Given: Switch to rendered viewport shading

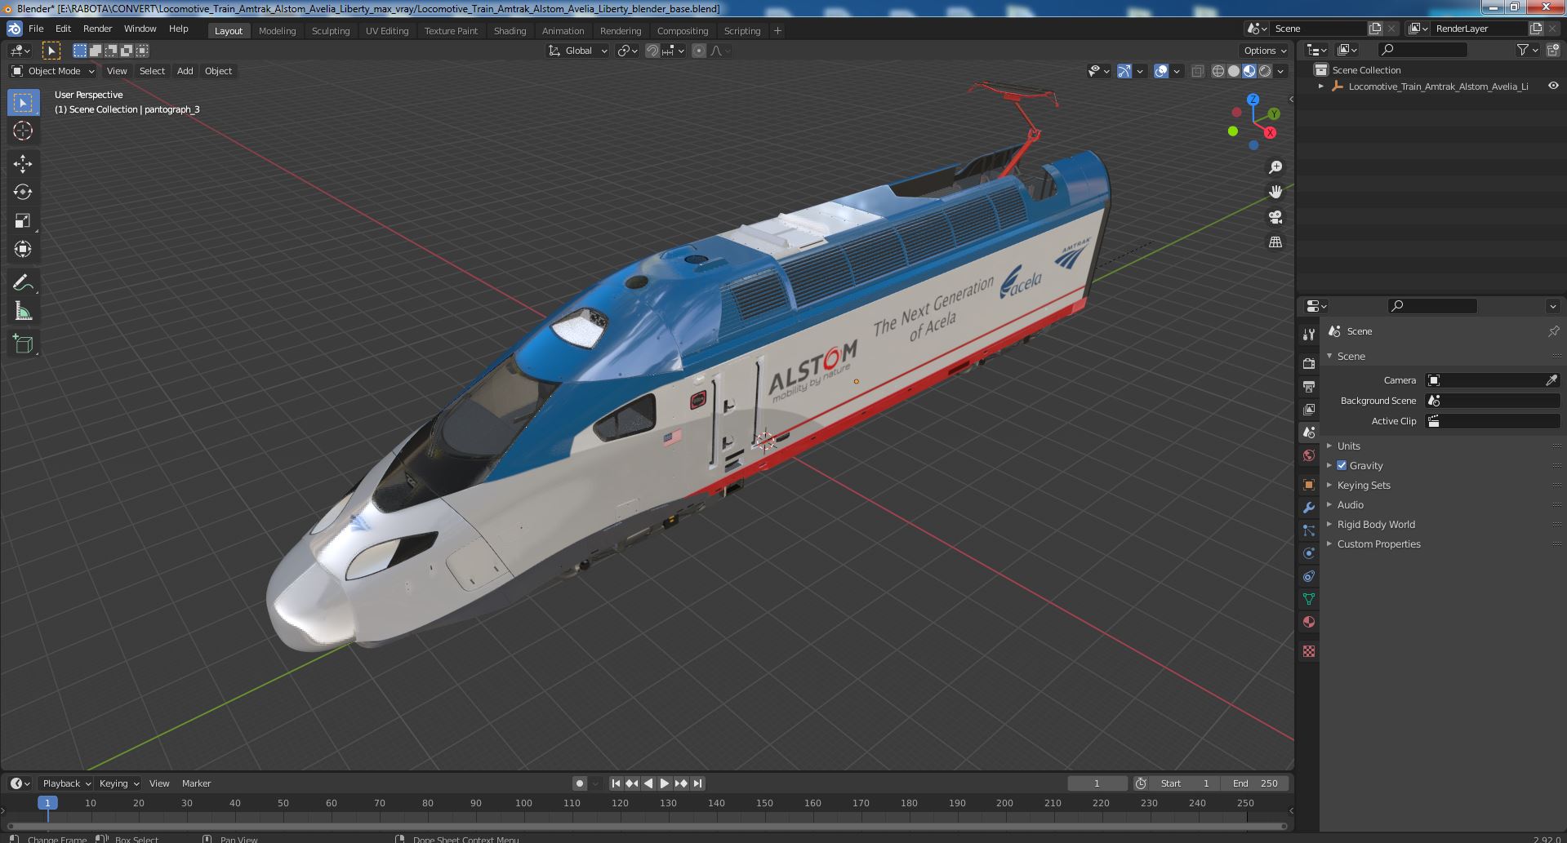Looking at the screenshot, I should [1265, 71].
